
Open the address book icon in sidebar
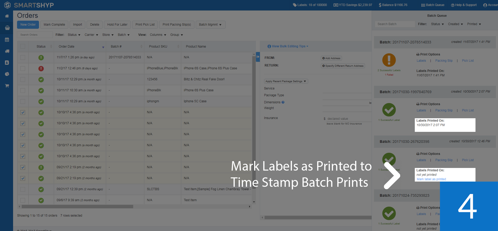pos(7,63)
